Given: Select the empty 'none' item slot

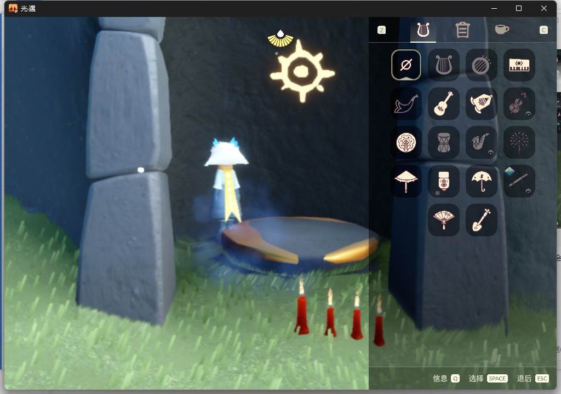Looking at the screenshot, I should pos(406,65).
